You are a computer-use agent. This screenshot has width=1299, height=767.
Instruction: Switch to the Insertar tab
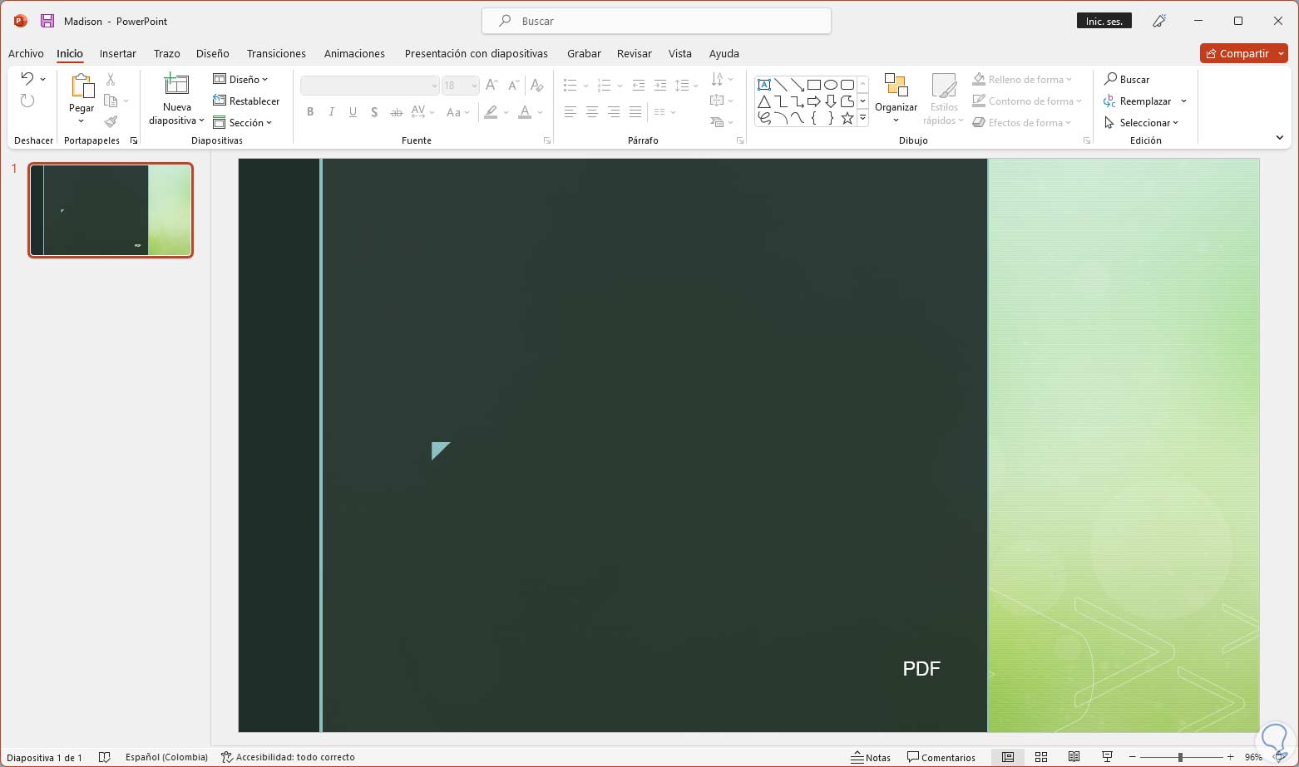coord(118,53)
